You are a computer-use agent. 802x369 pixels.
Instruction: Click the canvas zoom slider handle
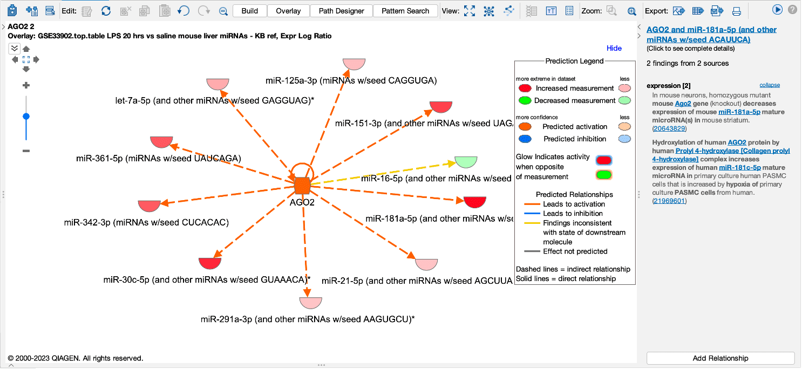point(26,117)
